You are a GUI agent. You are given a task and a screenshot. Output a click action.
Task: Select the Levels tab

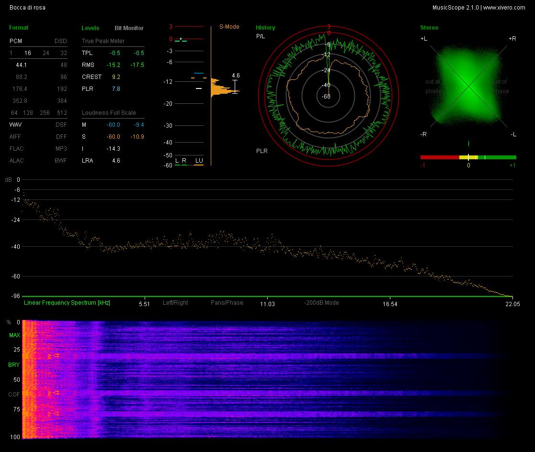click(90, 28)
